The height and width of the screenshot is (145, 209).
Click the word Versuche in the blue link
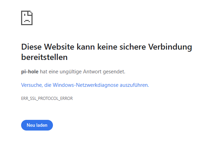click(x=32, y=85)
